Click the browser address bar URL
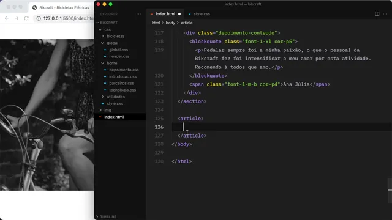This screenshot has width=392, height=220. [x=69, y=18]
